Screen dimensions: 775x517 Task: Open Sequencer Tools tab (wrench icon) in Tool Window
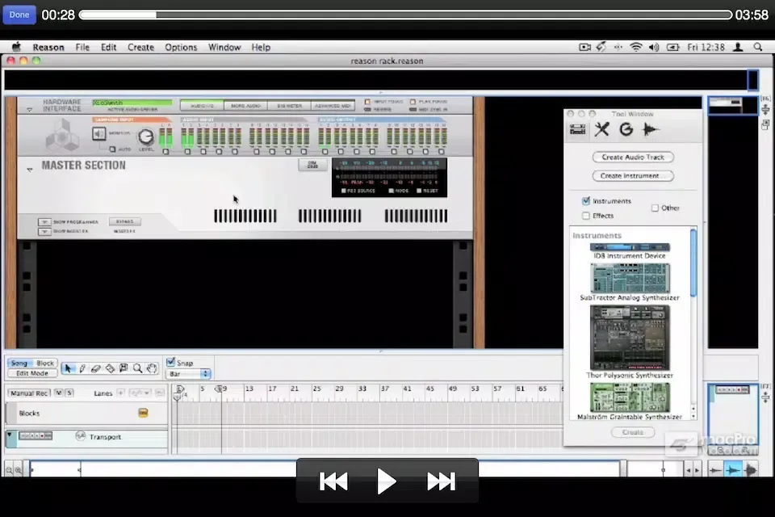click(601, 129)
